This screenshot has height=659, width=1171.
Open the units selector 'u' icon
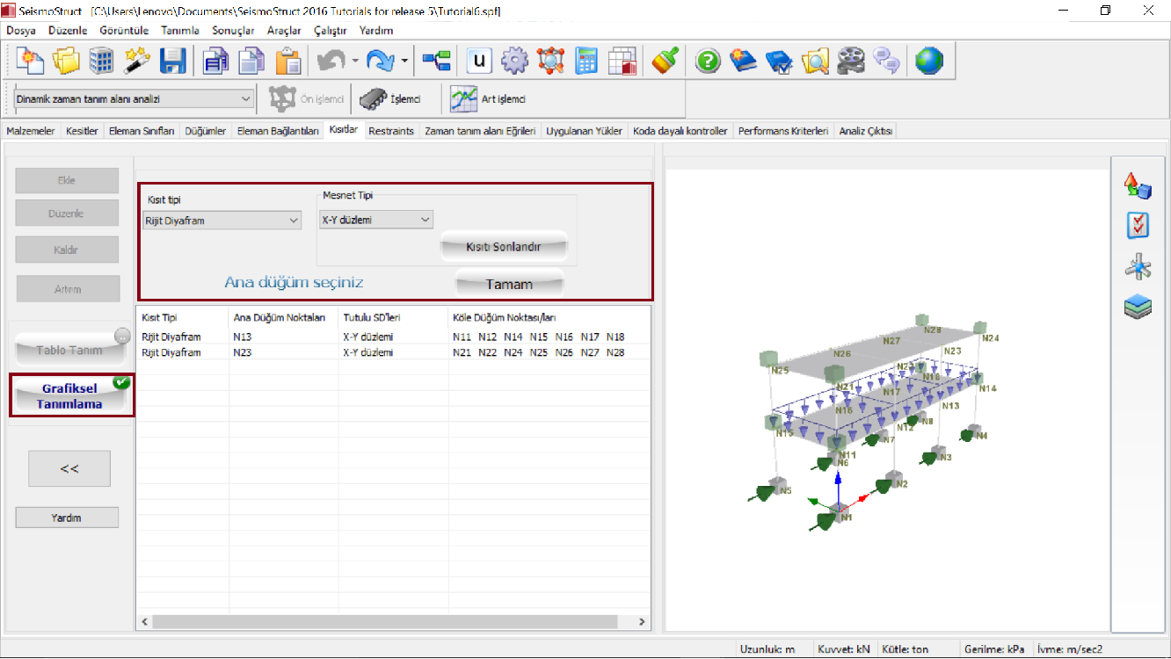[479, 62]
